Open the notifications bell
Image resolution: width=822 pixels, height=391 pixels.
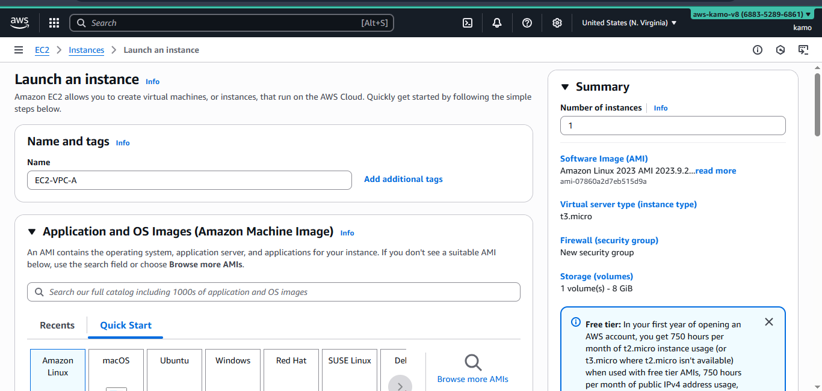point(496,22)
